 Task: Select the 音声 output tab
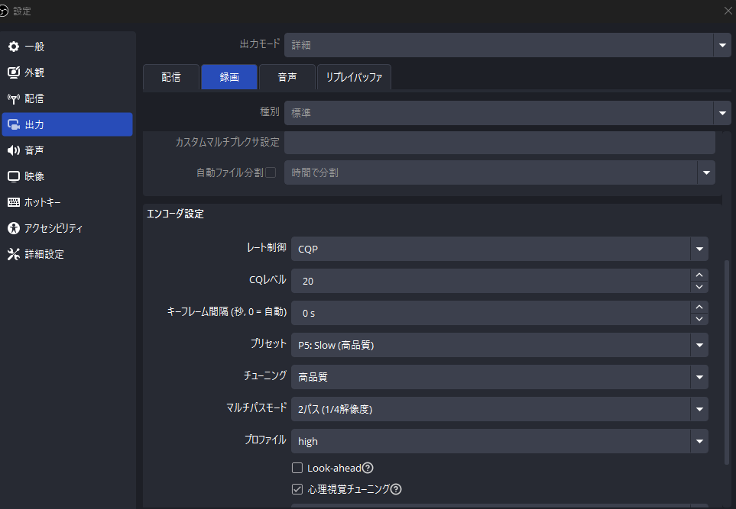point(287,77)
